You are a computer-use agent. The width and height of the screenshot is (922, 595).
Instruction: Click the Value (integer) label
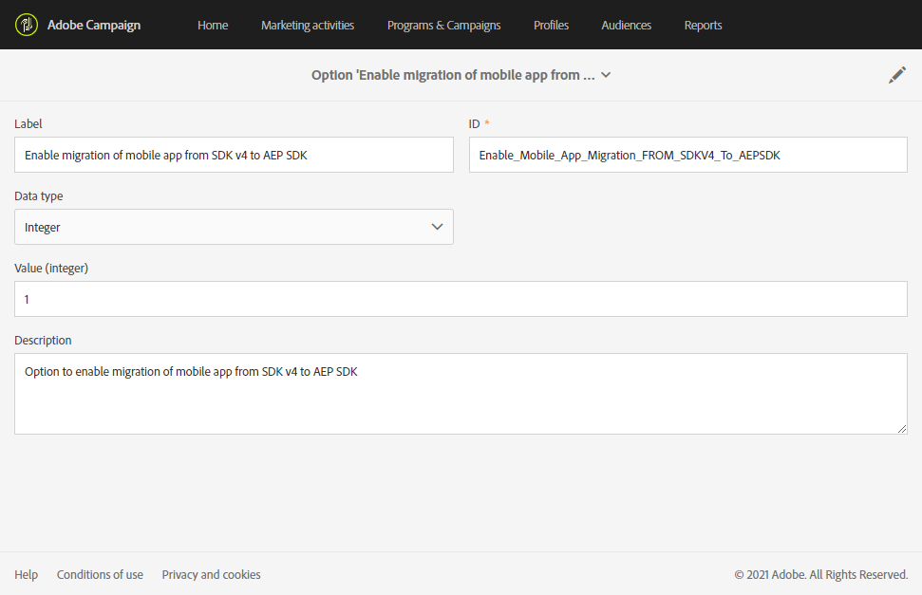pyautogui.click(x=51, y=269)
